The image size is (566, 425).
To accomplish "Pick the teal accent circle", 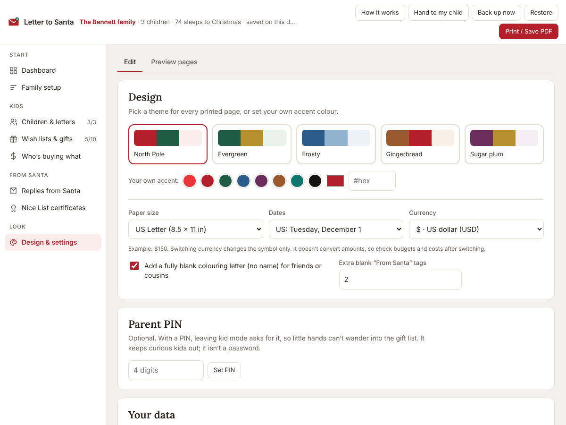I will pyautogui.click(x=297, y=181).
